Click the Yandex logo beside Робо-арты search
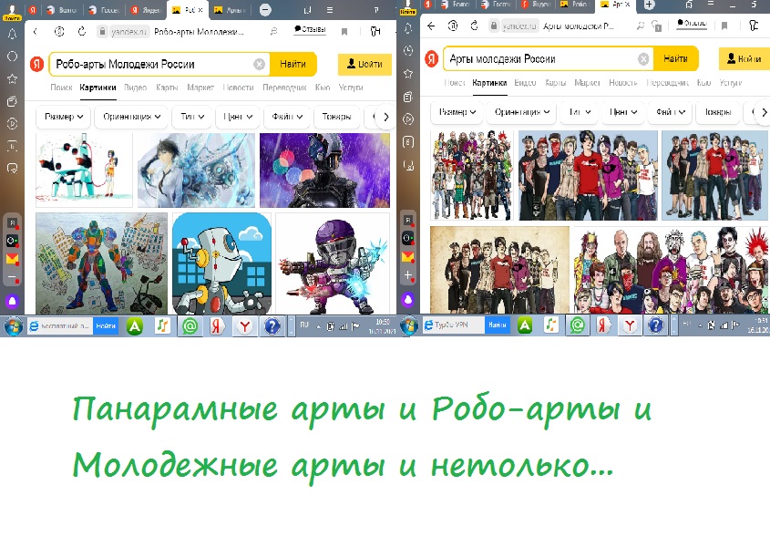The width and height of the screenshot is (770, 547). pos(36,64)
